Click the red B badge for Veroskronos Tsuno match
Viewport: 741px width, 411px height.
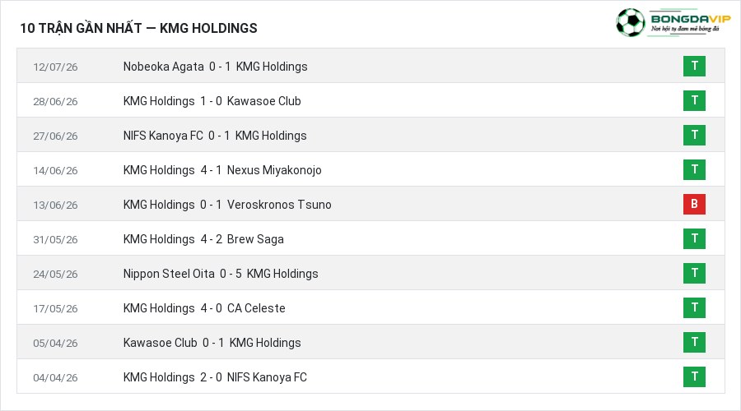[694, 205]
